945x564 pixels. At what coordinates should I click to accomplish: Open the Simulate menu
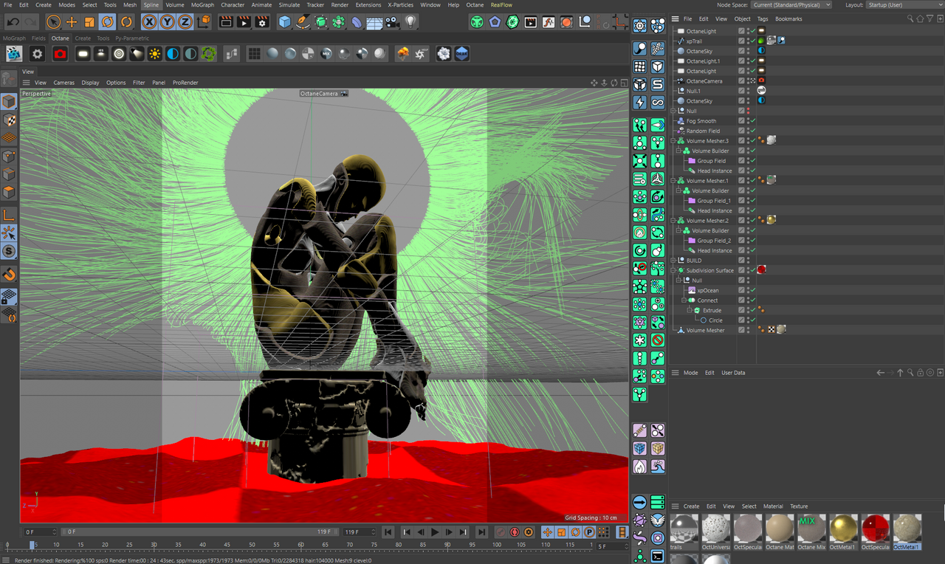tap(289, 5)
